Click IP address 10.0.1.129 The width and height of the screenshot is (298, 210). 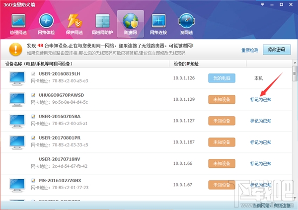[x=184, y=99]
